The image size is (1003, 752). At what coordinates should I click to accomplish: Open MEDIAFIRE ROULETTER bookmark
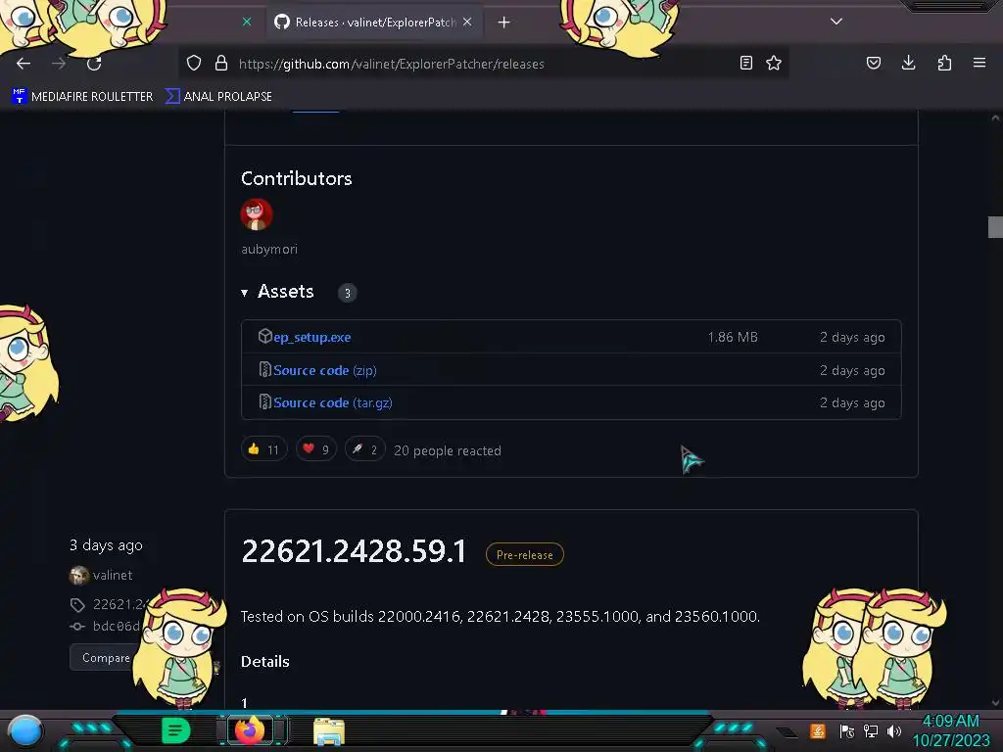click(x=82, y=97)
